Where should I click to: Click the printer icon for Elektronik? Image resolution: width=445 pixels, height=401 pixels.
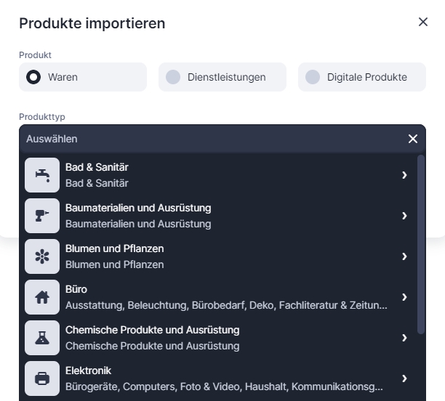(42, 378)
